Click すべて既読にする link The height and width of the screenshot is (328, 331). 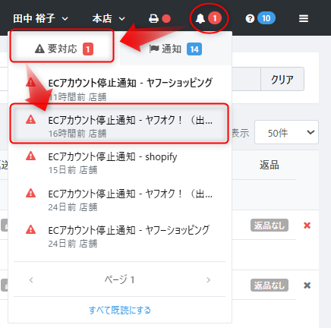[x=120, y=310]
